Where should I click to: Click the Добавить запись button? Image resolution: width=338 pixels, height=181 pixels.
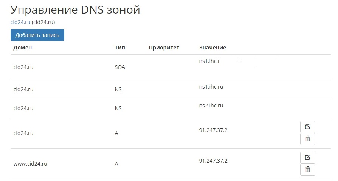point(37,35)
